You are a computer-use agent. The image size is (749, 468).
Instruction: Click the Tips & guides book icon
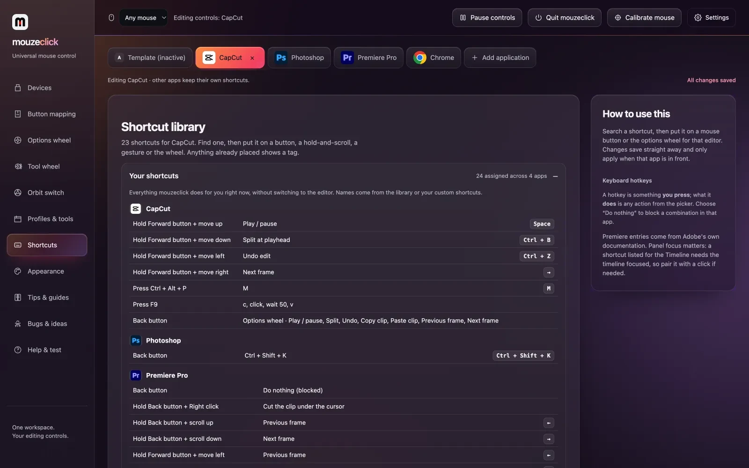point(18,298)
